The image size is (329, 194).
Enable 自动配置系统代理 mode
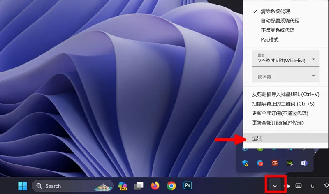(280, 21)
